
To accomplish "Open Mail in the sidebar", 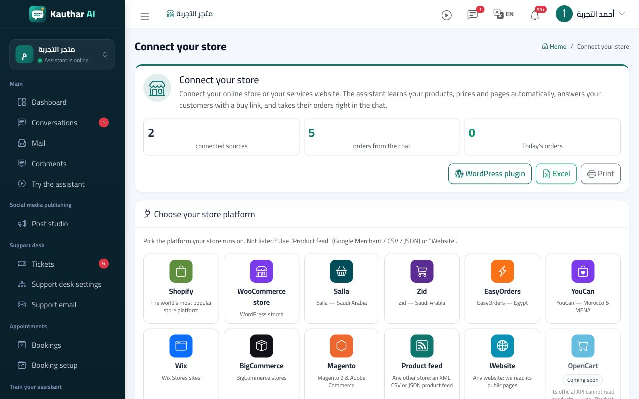I will tap(62, 143).
